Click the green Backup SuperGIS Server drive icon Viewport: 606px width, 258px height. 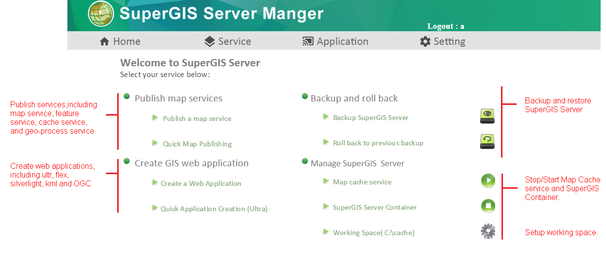[x=487, y=116]
